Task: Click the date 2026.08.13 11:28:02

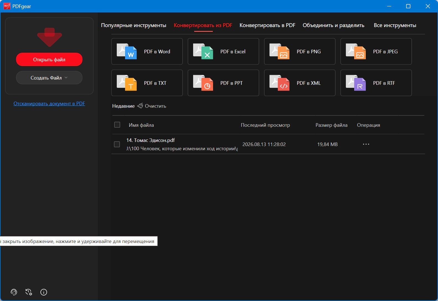Action: coord(264,144)
